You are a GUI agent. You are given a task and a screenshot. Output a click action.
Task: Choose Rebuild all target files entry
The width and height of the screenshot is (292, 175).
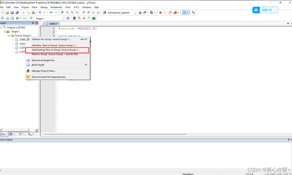(58, 60)
